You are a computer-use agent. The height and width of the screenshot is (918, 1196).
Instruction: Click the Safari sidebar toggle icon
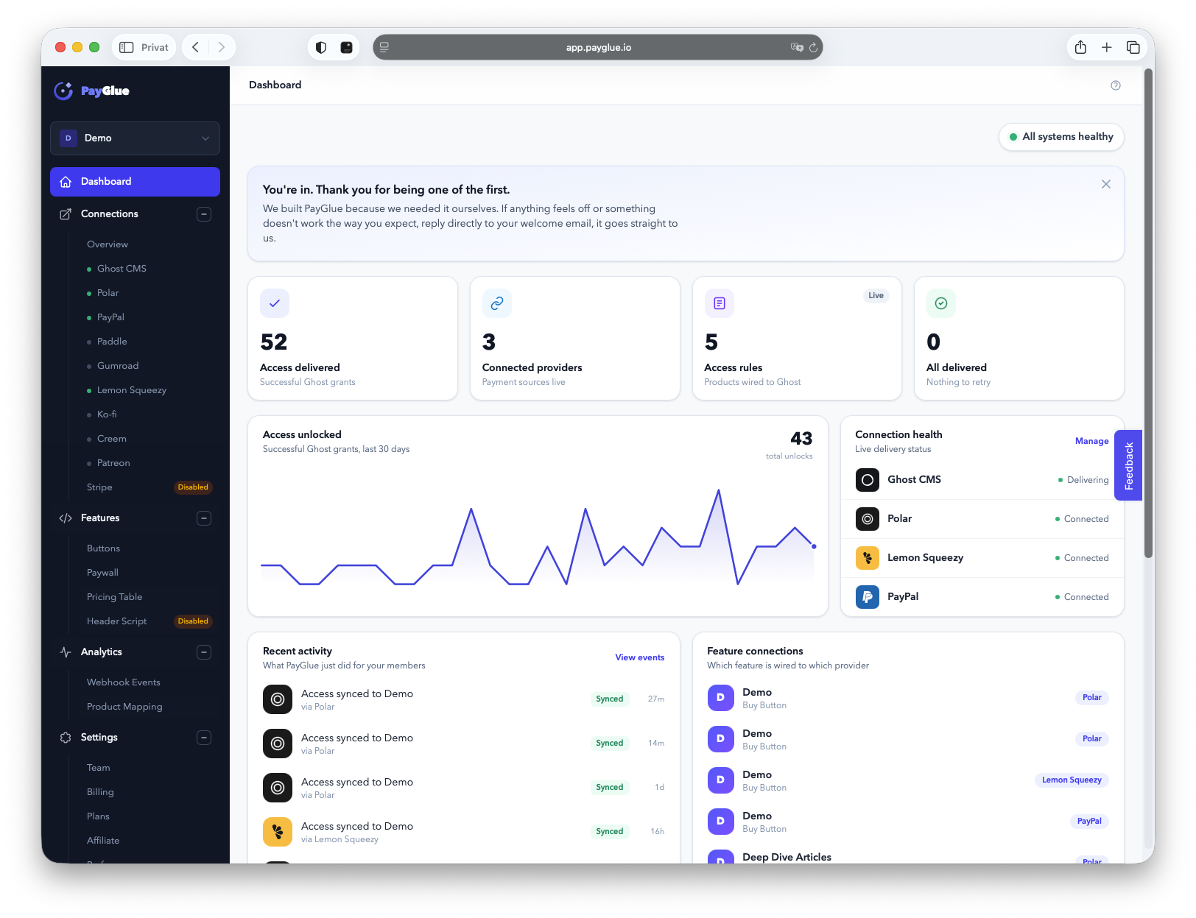point(127,47)
